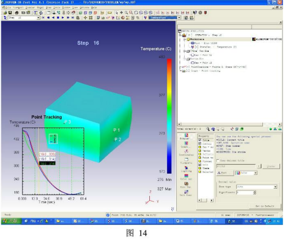Toggle the Axis property checkbox
Image resolution: width=284 pixels, height=239 pixels.
tap(200, 165)
